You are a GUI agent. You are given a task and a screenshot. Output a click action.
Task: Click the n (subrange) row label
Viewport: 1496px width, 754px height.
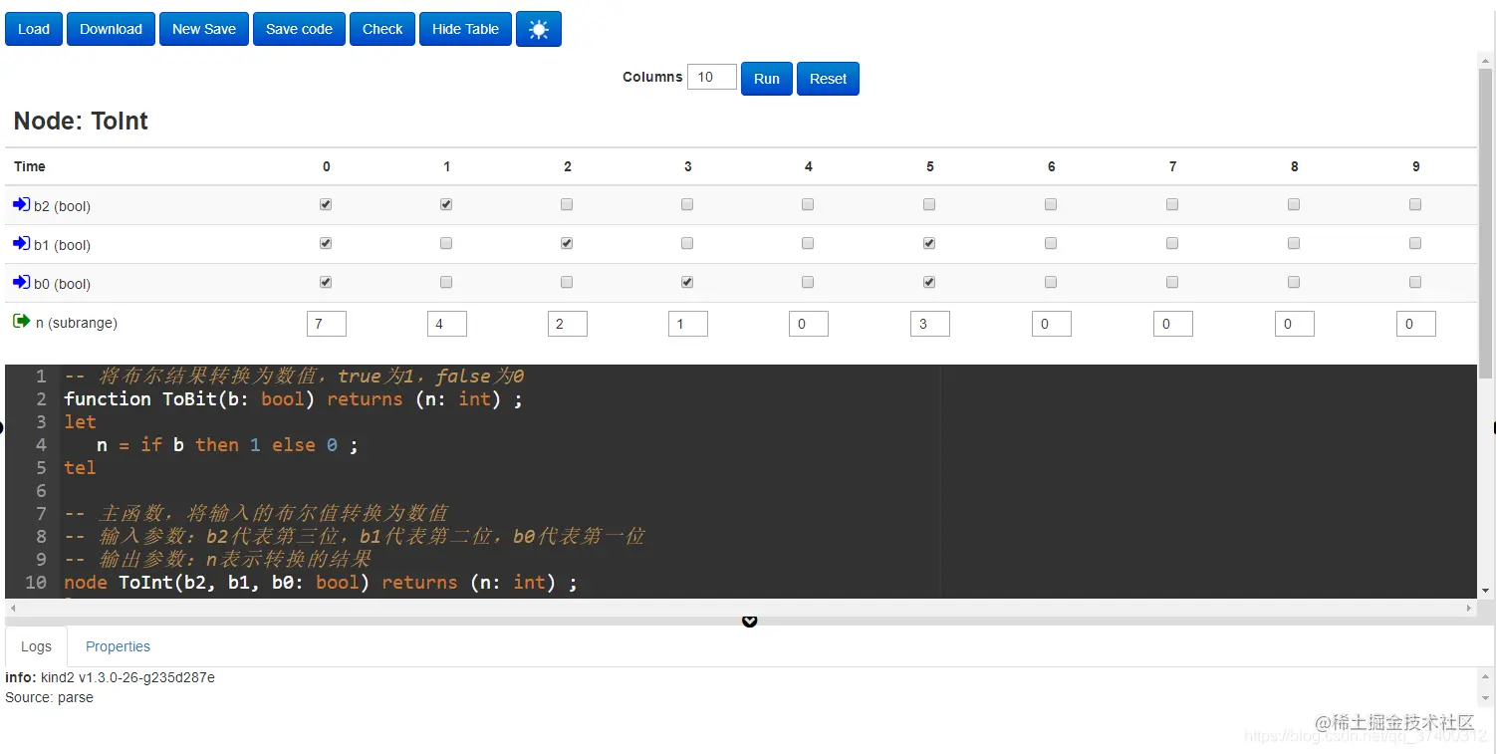click(x=76, y=323)
